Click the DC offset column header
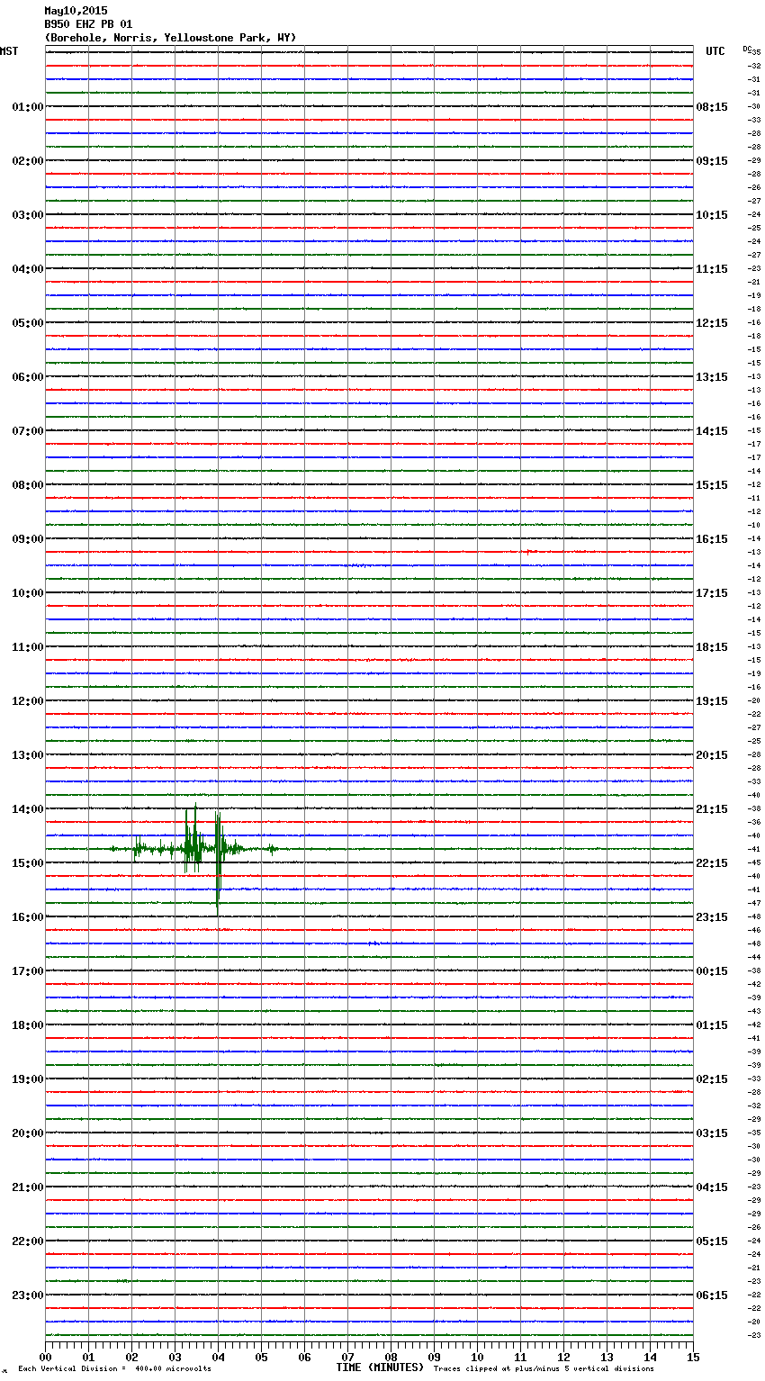This screenshot has height=1381, width=765. [x=747, y=49]
